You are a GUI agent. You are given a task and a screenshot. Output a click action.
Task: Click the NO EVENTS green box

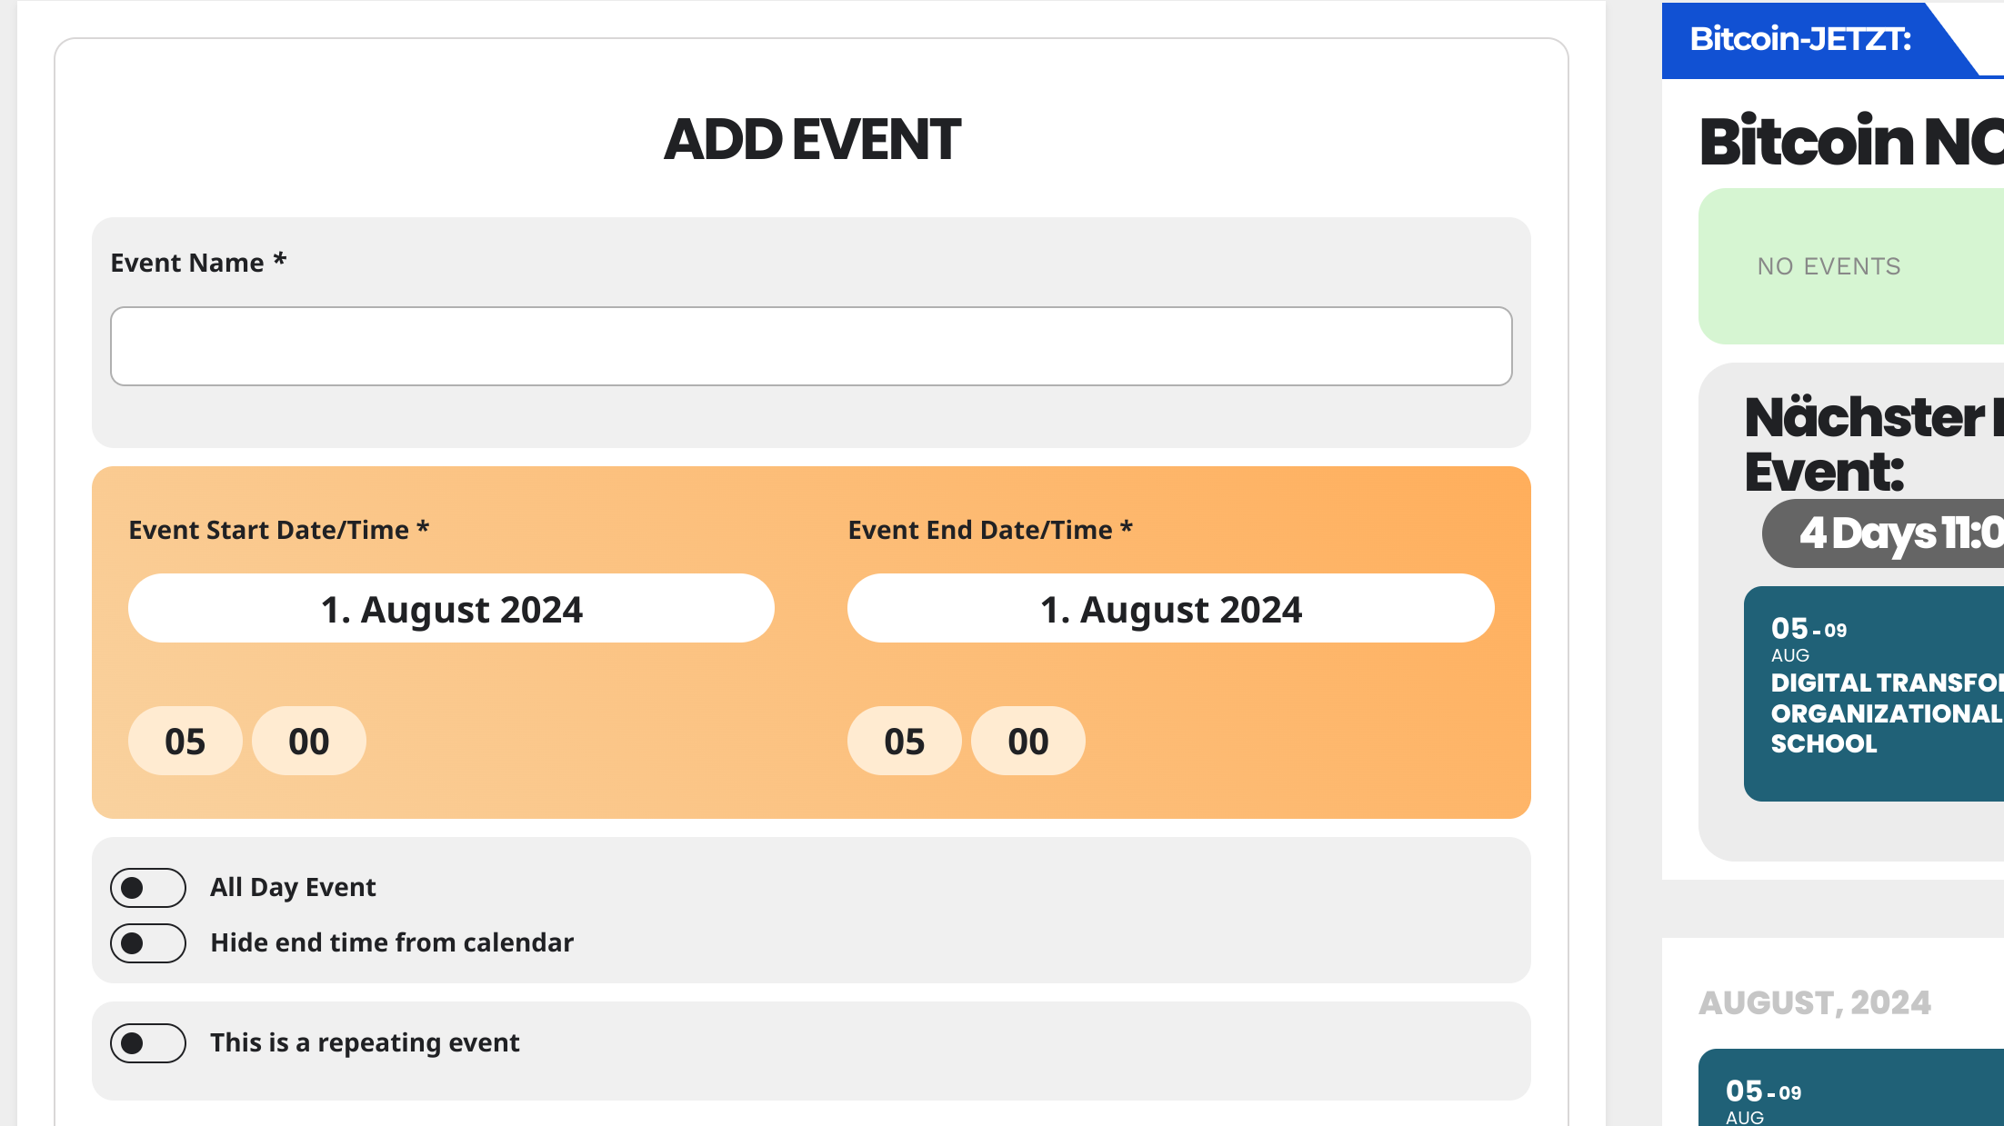[1851, 266]
